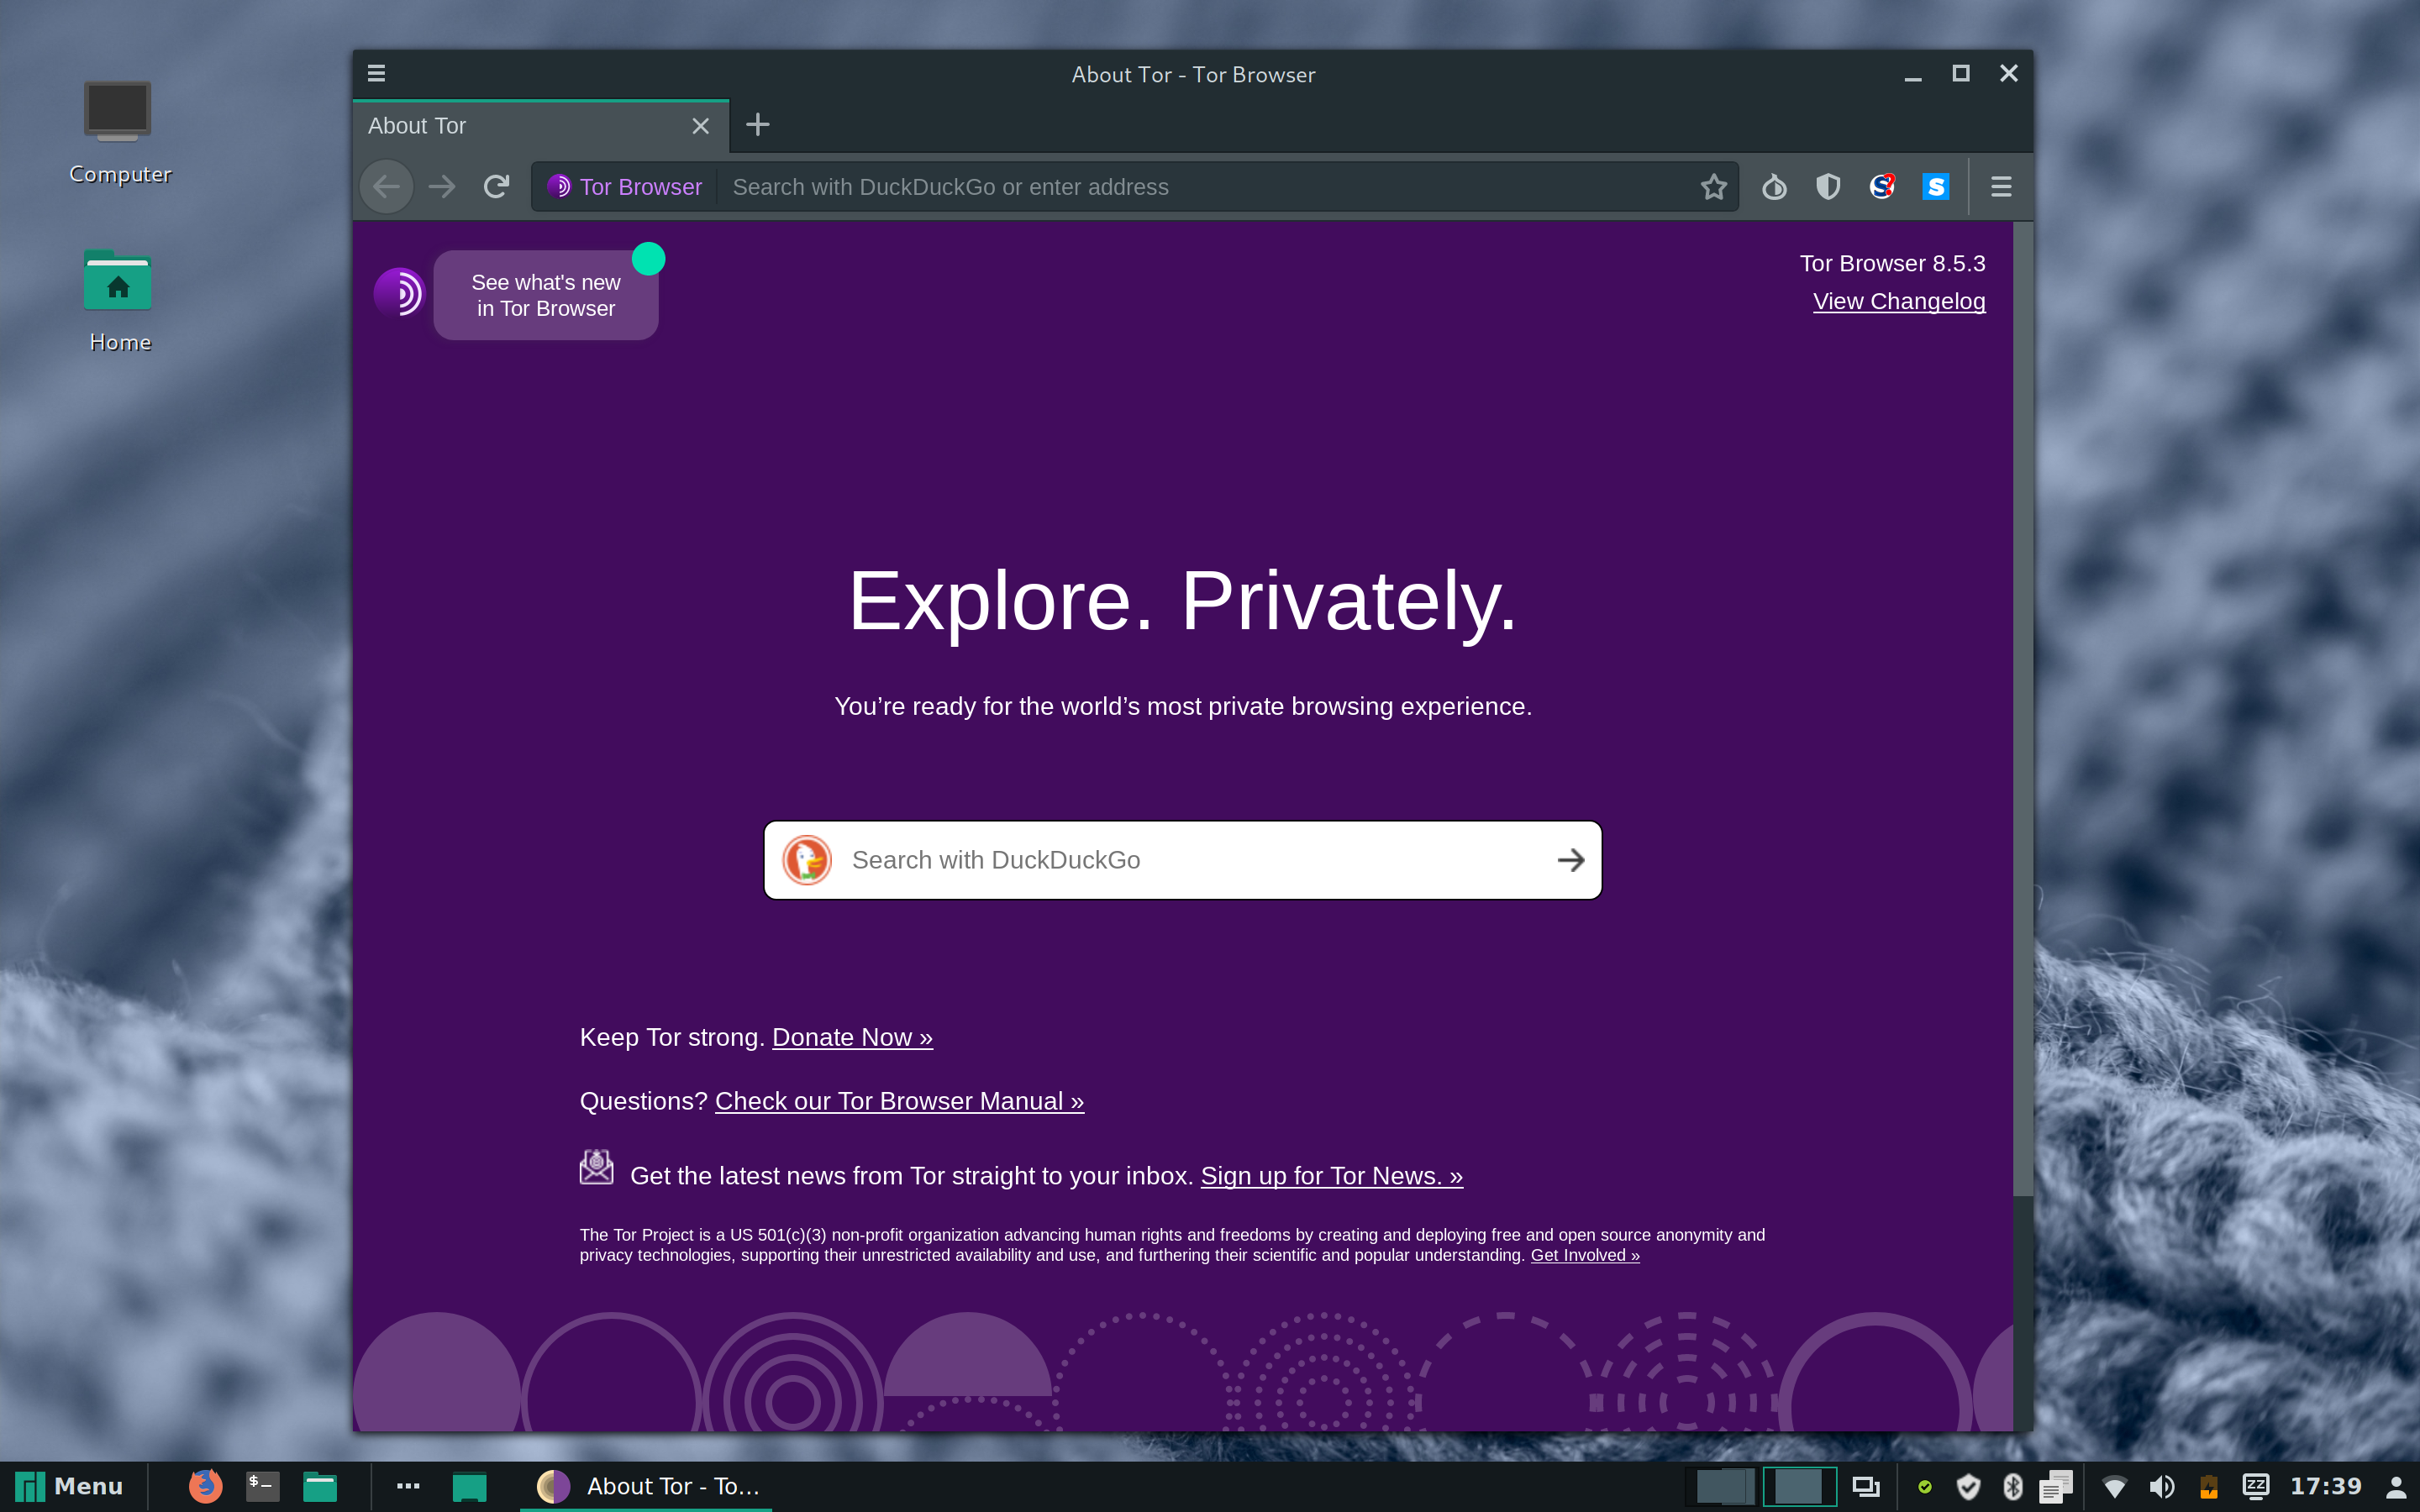Switch to the second workspace in the pager
2420x1512 pixels.
1799,1486
